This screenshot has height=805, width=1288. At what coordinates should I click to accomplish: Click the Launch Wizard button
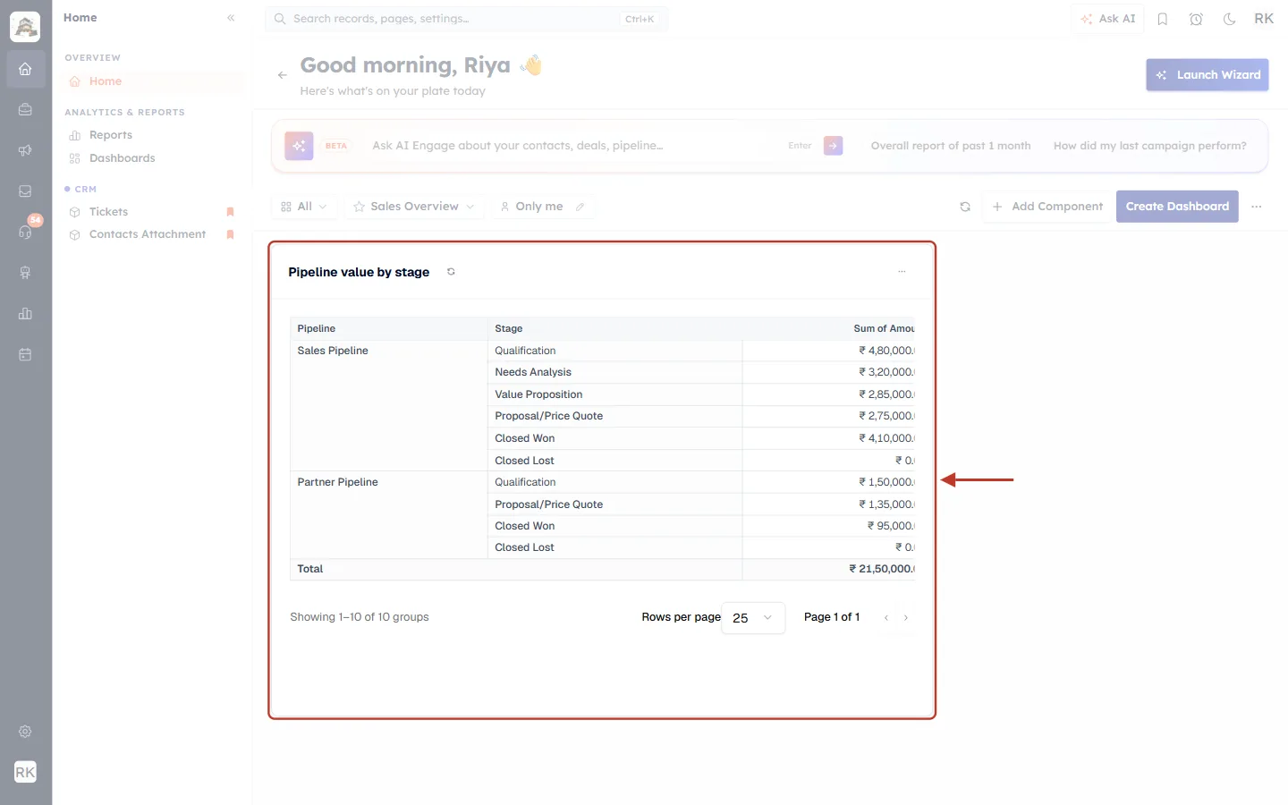tap(1207, 75)
